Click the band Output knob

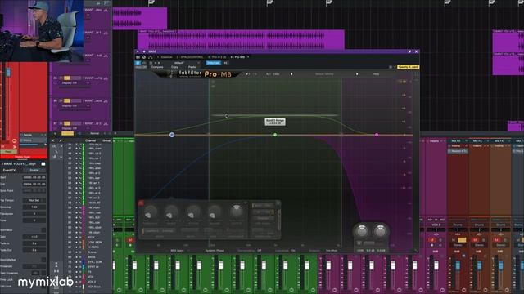[237, 211]
